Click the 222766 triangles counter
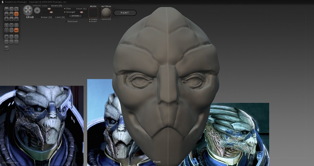 coord(10,163)
